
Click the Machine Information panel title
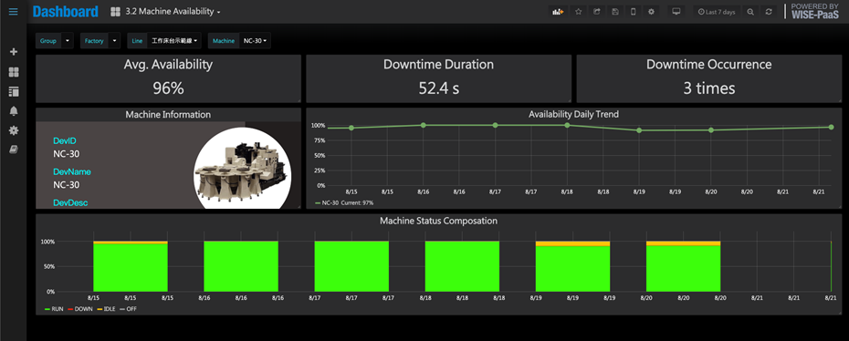(x=168, y=115)
